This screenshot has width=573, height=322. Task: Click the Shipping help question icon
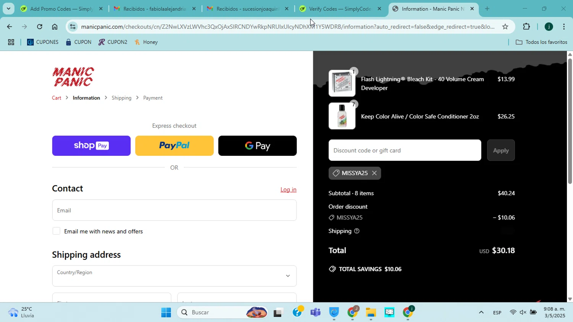pyautogui.click(x=356, y=231)
